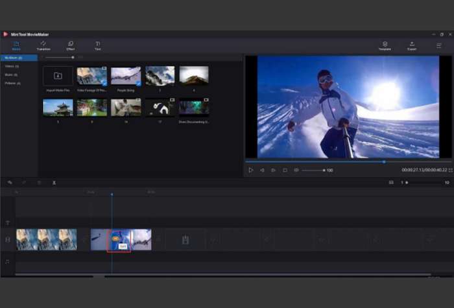Viewport: 454px width, 308px height.
Task: Click the undo icon in timeline toolbar
Action: coord(10,183)
